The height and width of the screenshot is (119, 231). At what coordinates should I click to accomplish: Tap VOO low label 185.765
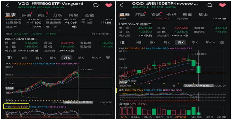point(32,97)
